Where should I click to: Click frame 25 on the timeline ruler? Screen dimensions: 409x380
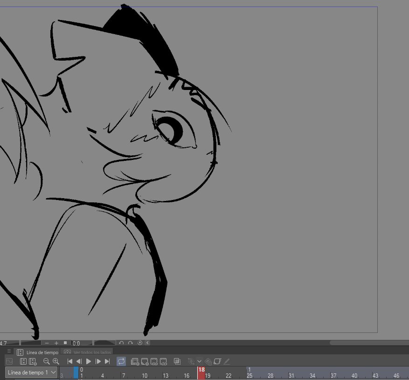pos(250,375)
